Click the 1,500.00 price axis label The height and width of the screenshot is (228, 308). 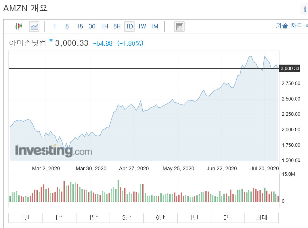[x=291, y=160]
